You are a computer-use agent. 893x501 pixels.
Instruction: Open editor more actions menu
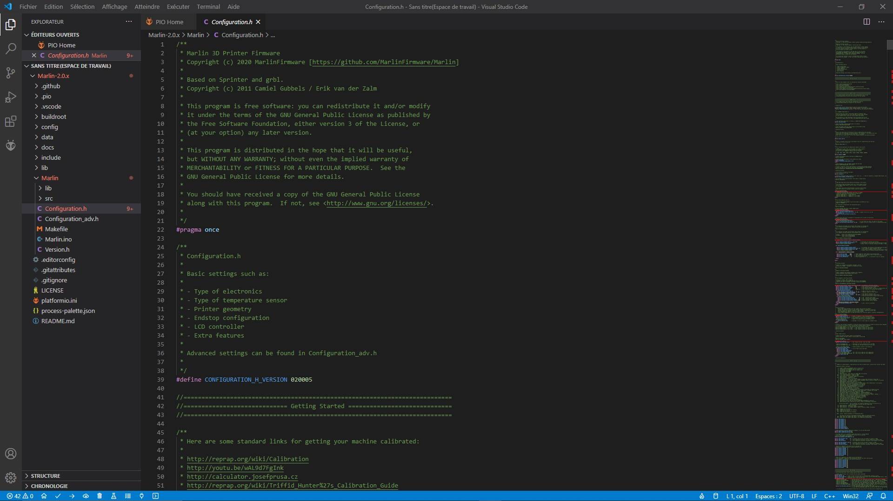(881, 22)
